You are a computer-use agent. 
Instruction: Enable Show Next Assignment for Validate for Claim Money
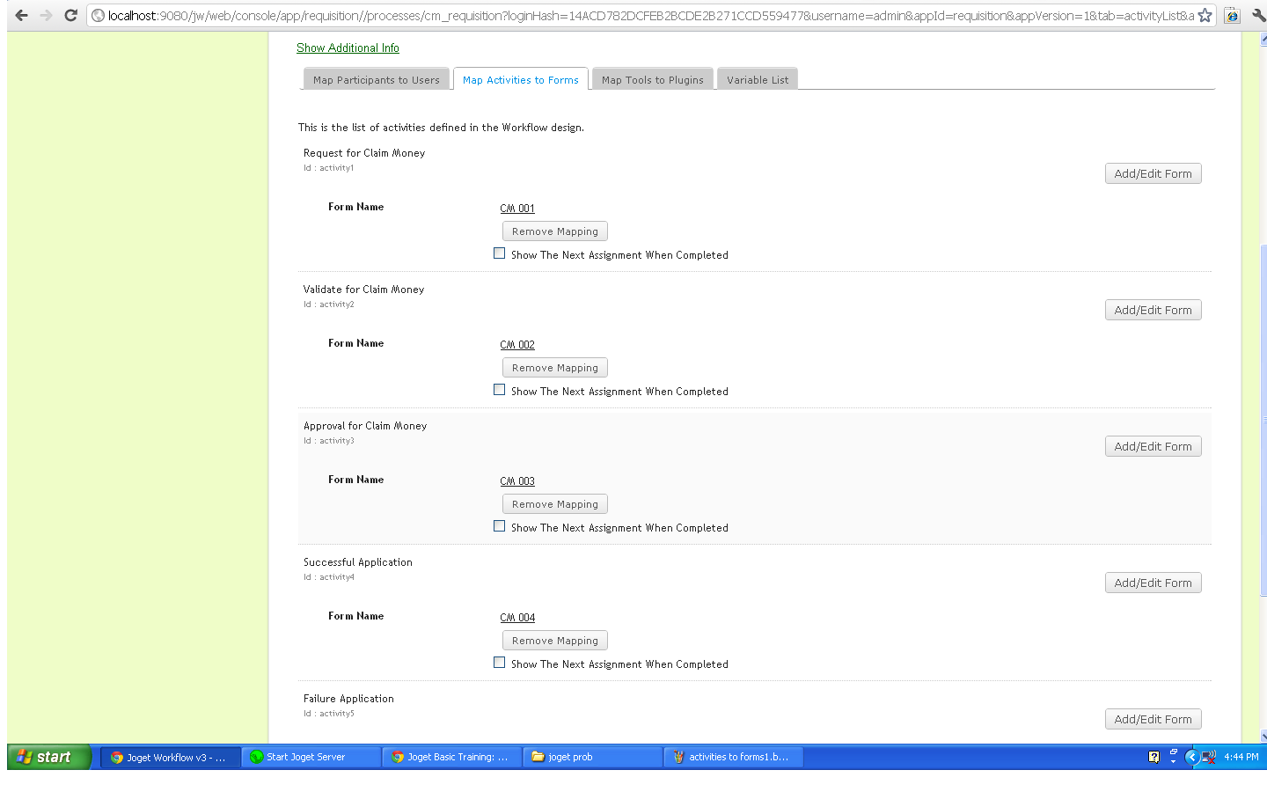click(500, 390)
